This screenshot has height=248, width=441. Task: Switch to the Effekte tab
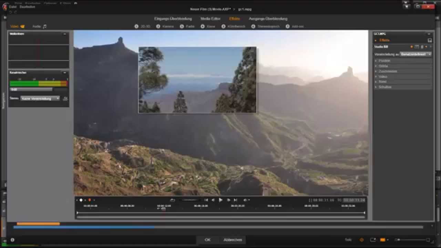pos(235,19)
